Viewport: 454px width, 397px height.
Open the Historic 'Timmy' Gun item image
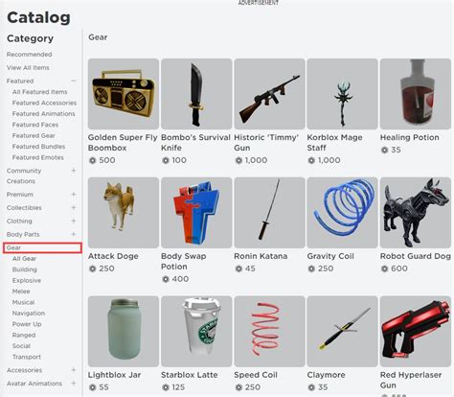pyautogui.click(x=269, y=94)
